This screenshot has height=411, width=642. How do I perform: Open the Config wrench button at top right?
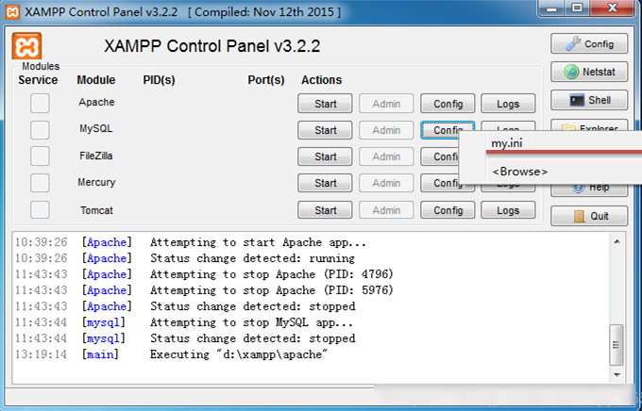coord(589,43)
